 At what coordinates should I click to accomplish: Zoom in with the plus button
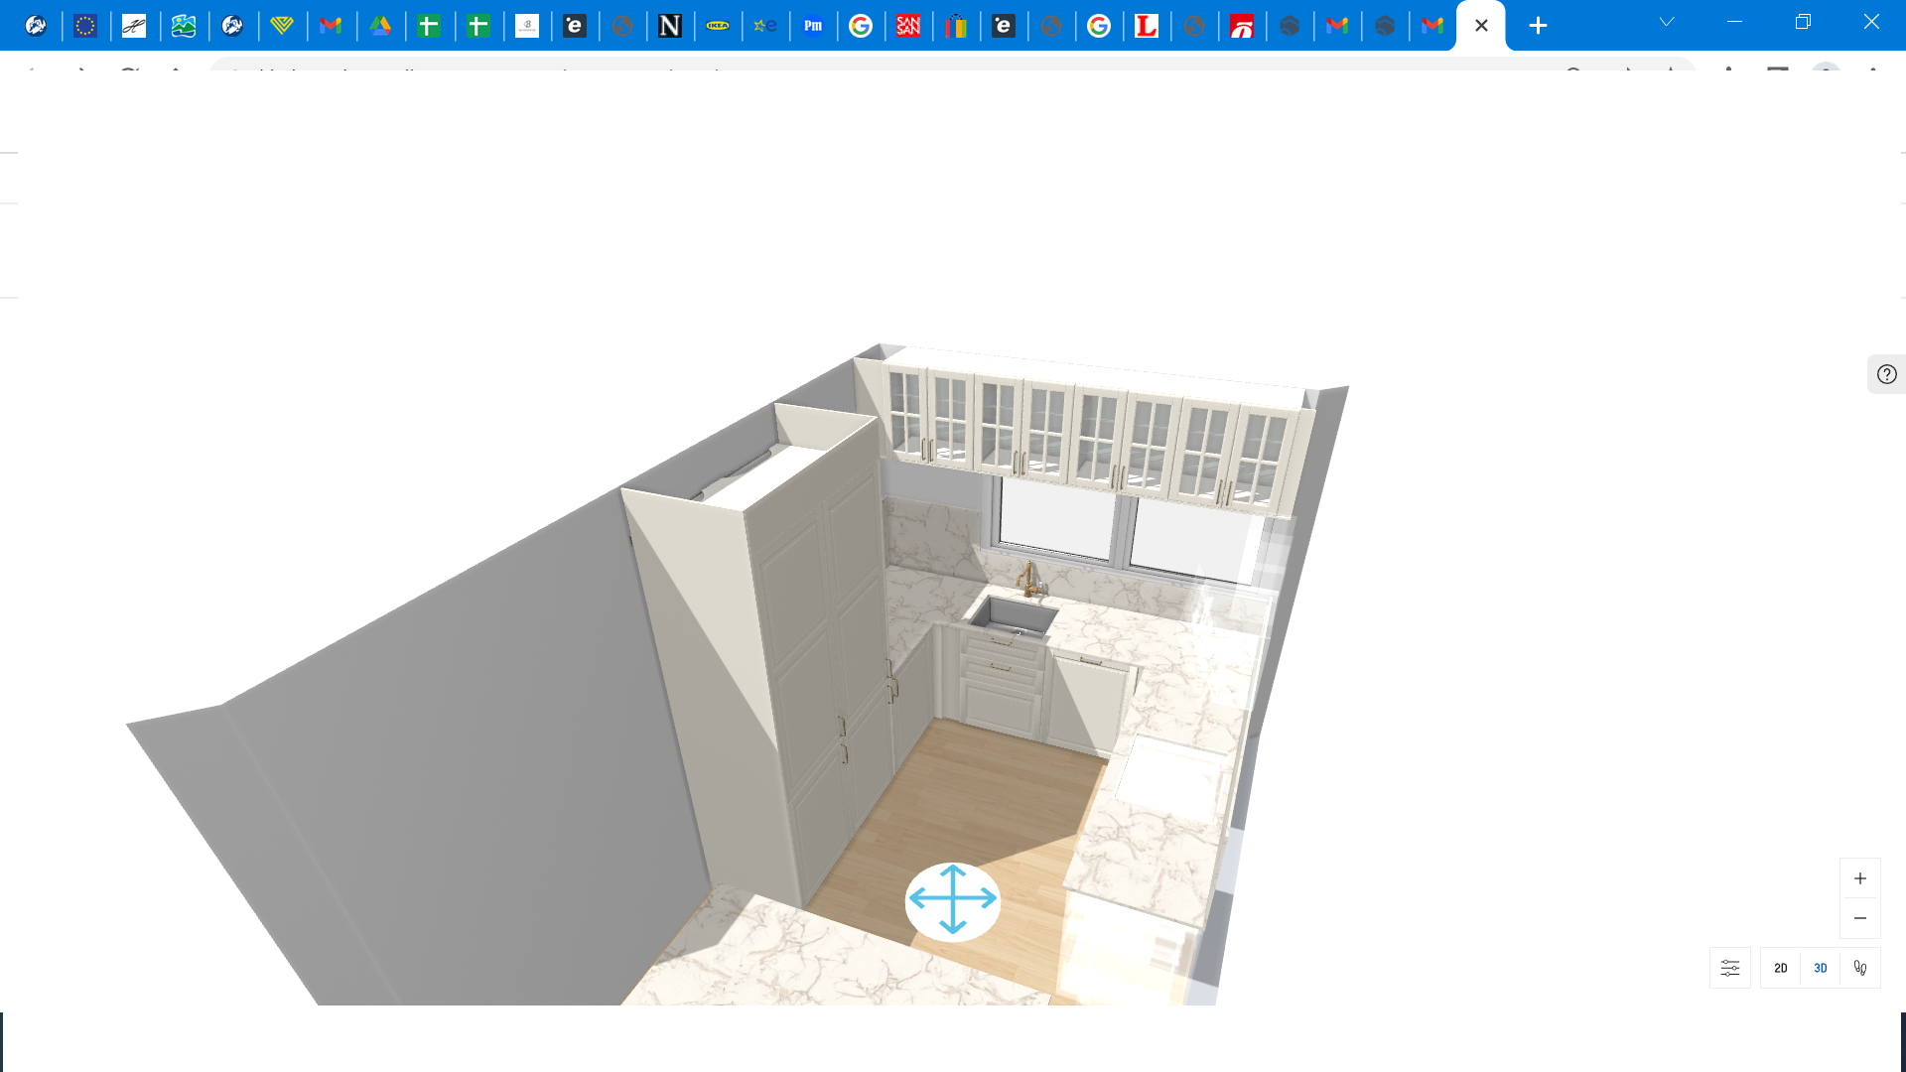pyautogui.click(x=1859, y=878)
